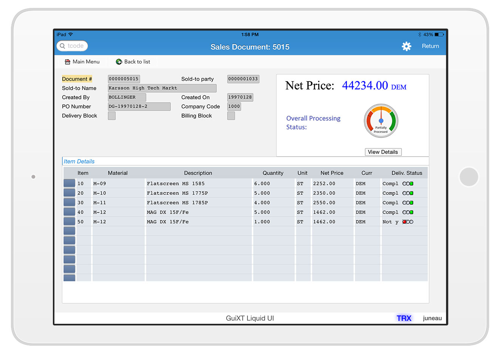
Task: Click the TRX logo in footer
Action: click(x=404, y=318)
